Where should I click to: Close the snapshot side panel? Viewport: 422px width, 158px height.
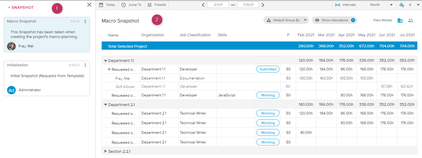click(x=89, y=5)
